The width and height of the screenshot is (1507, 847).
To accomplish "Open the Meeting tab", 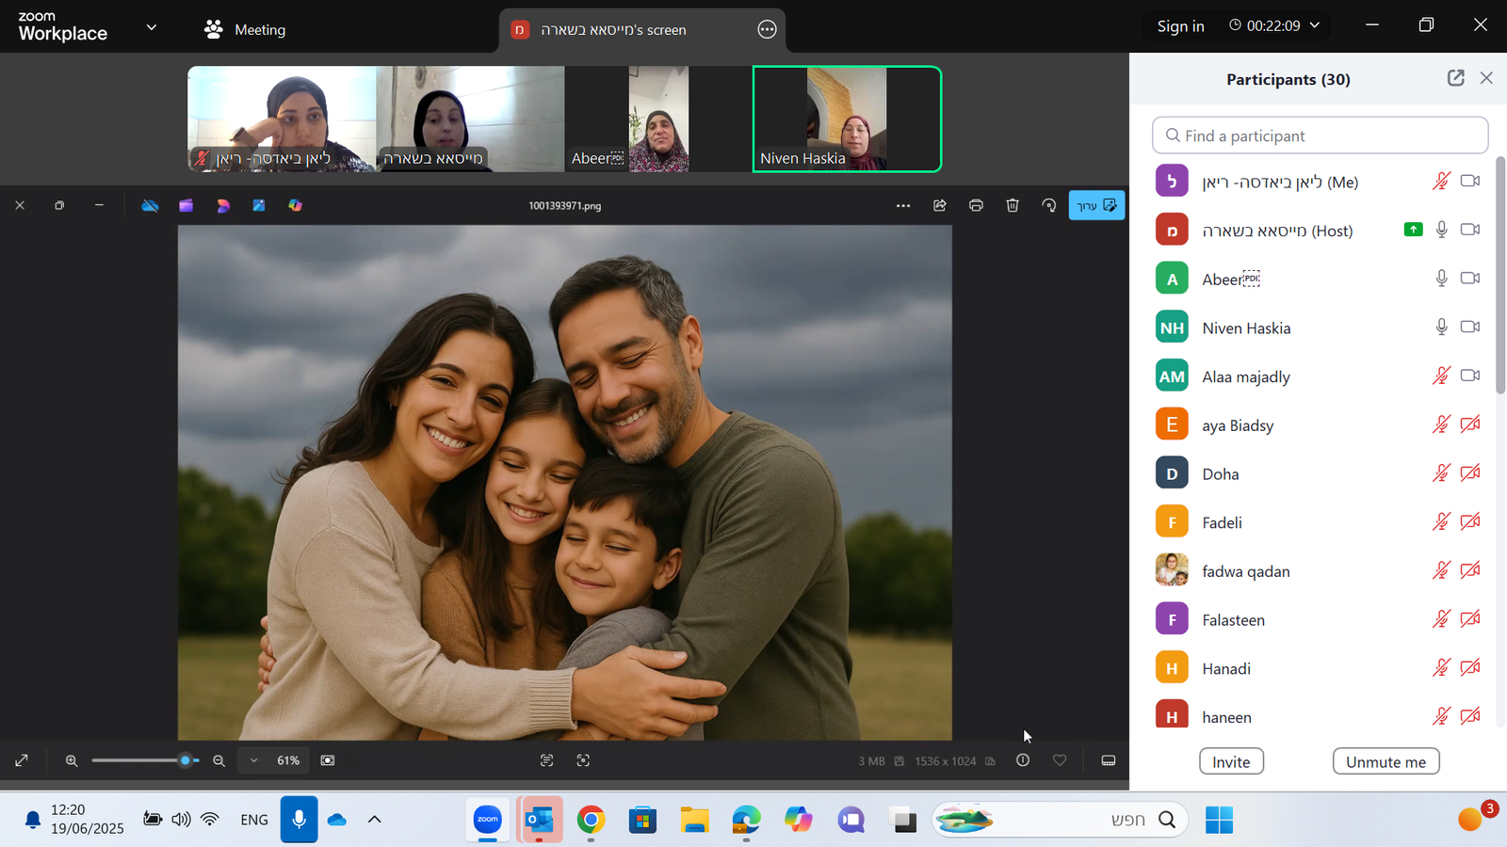I will click(245, 29).
